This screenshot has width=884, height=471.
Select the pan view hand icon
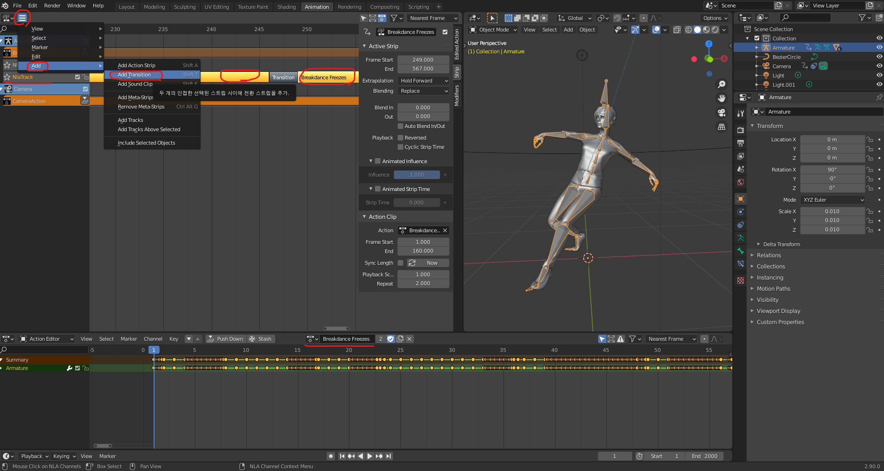click(x=722, y=98)
